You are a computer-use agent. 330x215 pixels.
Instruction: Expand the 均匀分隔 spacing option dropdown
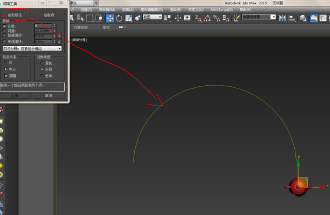point(32,48)
